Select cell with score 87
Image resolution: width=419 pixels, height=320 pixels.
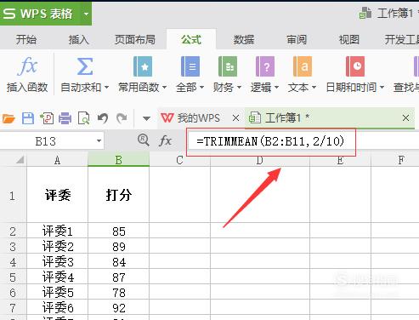click(118, 277)
